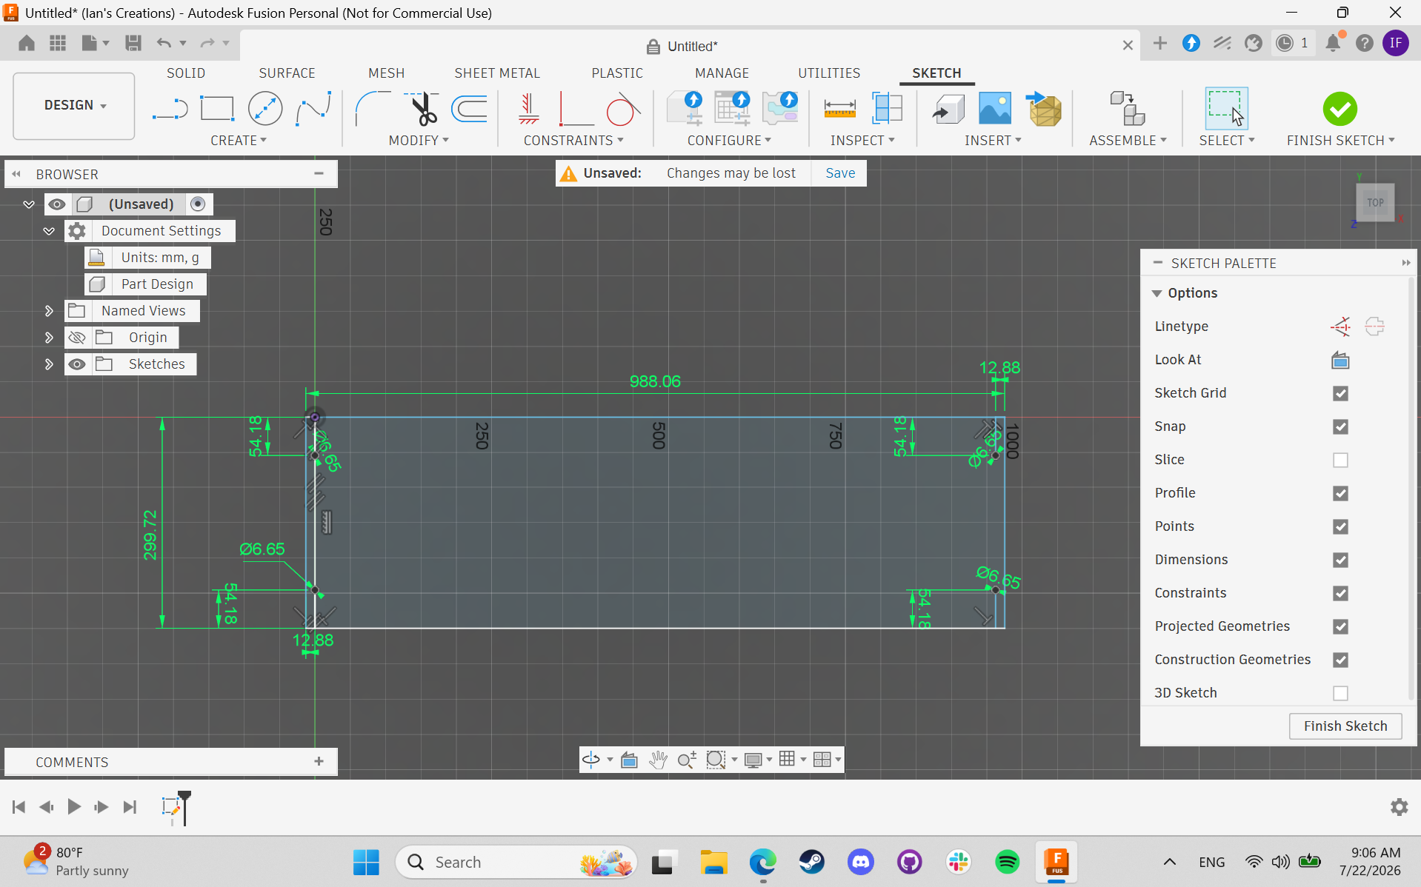Enable the 3D Sketch checkbox
The width and height of the screenshot is (1421, 887).
1340,693
